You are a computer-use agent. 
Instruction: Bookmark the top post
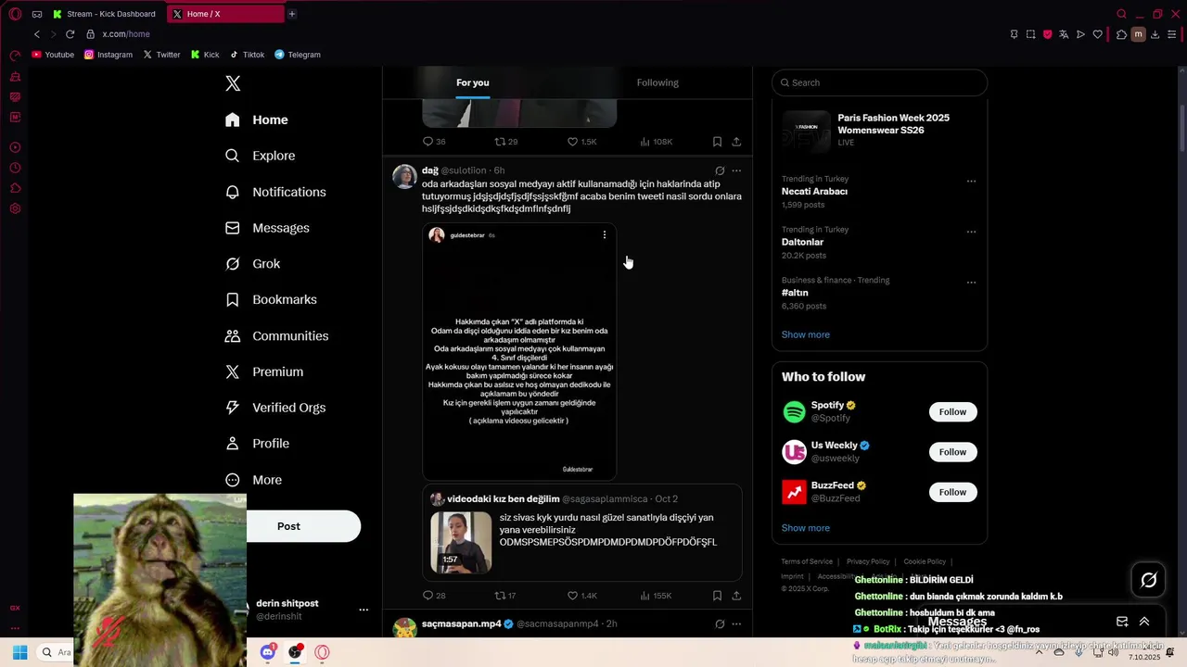click(x=717, y=142)
